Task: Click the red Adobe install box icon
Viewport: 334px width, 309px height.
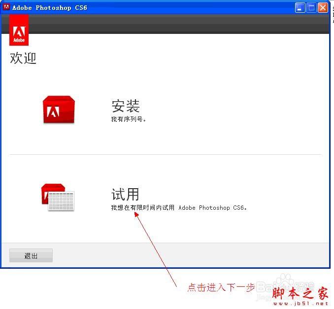Action: pyautogui.click(x=59, y=110)
